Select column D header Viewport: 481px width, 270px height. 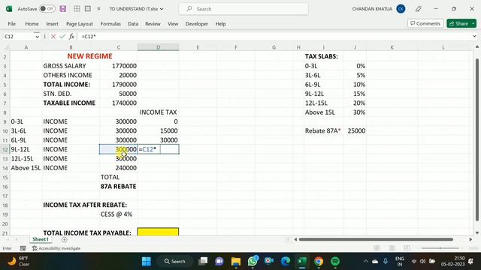tap(159, 47)
